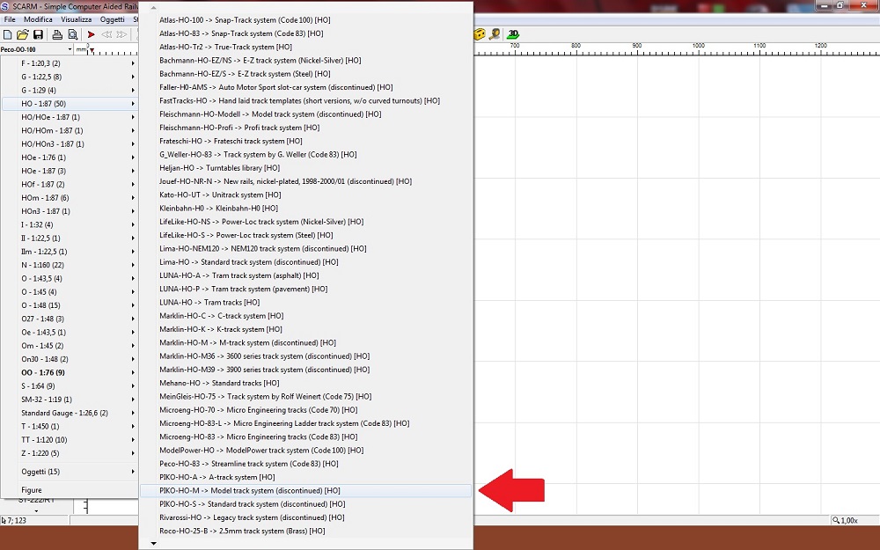Click the mm units label on ruler

click(x=81, y=49)
